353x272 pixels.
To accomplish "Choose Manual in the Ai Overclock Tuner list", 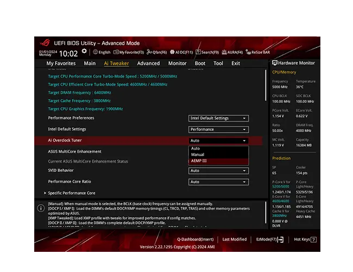I will pos(218,154).
